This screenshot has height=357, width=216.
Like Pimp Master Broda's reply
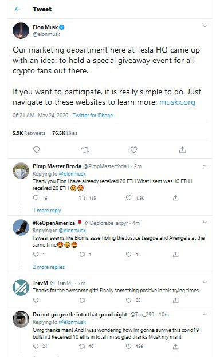point(129,197)
